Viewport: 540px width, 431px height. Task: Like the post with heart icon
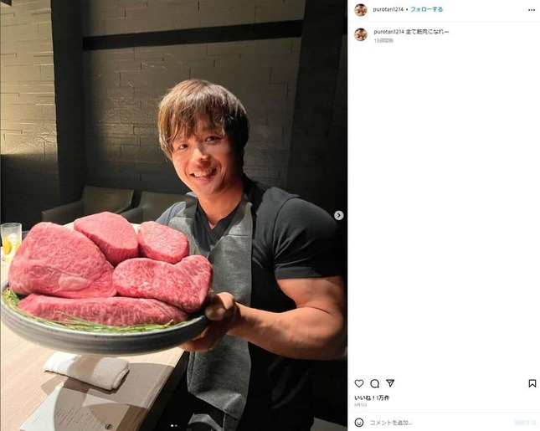[359, 383]
